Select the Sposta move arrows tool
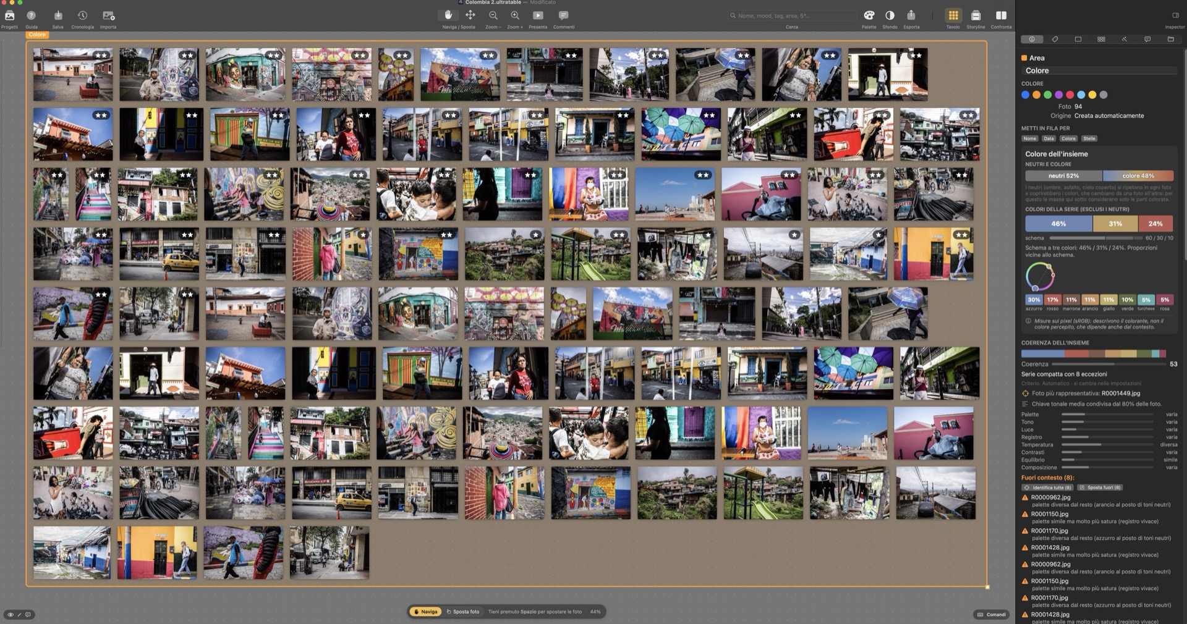Image resolution: width=1187 pixels, height=624 pixels. click(x=470, y=15)
